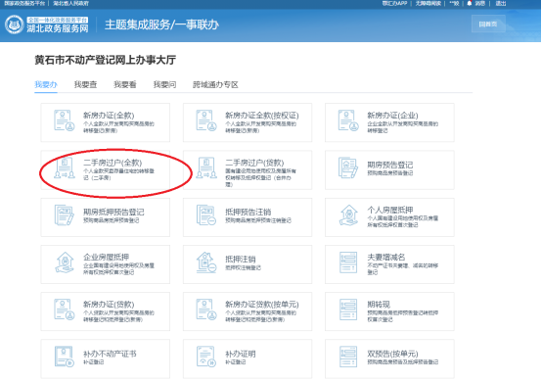
Task: Switch to the 跨域通办专区 tab
Action: click(215, 84)
